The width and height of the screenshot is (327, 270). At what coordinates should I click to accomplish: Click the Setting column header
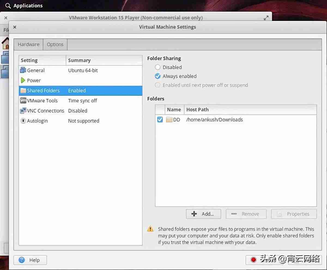click(43, 61)
